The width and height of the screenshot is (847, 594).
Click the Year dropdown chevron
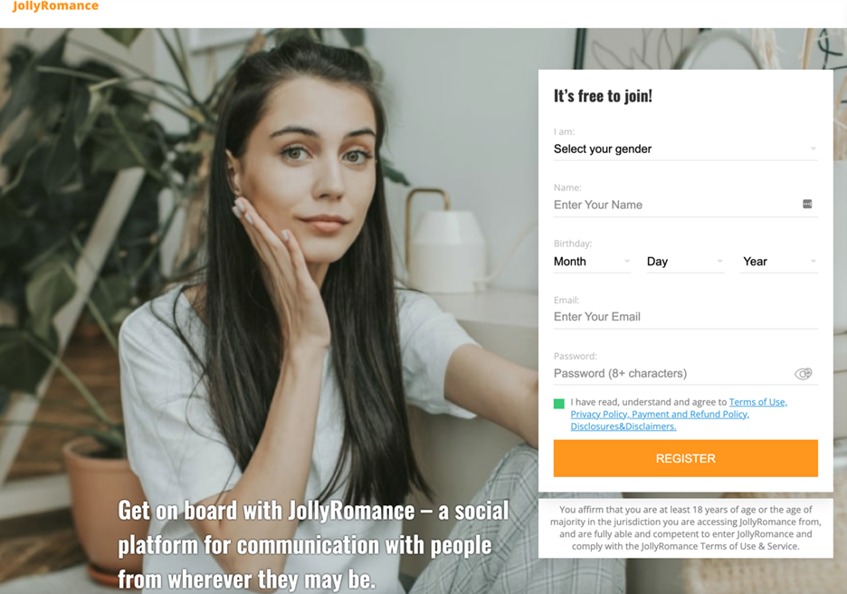tap(813, 261)
